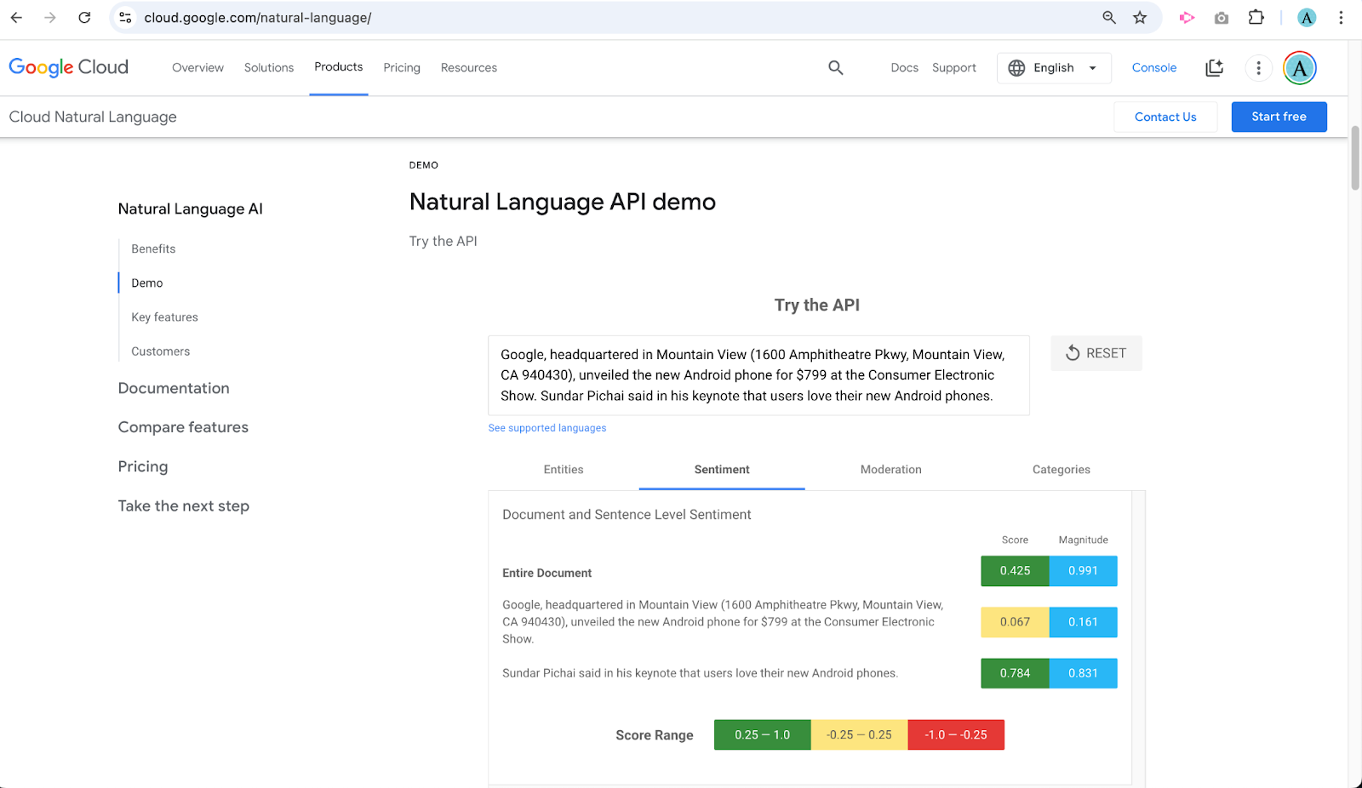Screen dimensions: 1362x788
Task: Expand the English language dropdown
Action: (1054, 68)
